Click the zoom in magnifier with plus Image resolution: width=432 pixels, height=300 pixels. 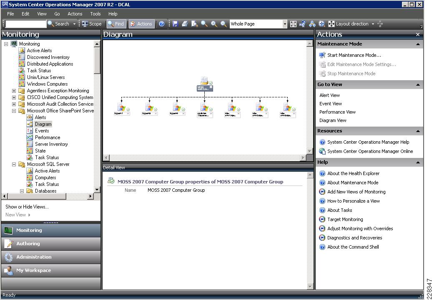[214, 24]
